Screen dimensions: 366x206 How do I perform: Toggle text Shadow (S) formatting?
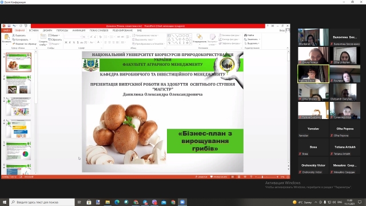click(78, 42)
